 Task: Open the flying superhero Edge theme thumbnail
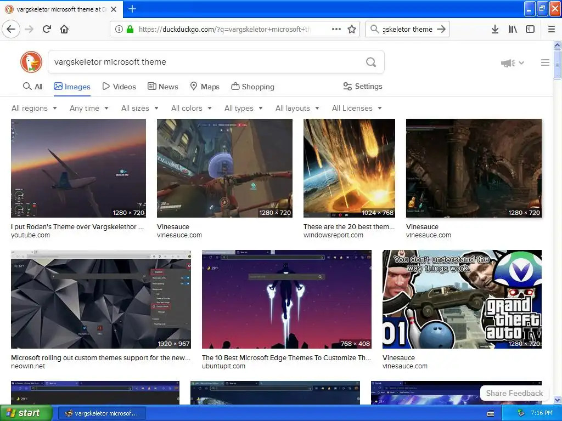(x=286, y=299)
